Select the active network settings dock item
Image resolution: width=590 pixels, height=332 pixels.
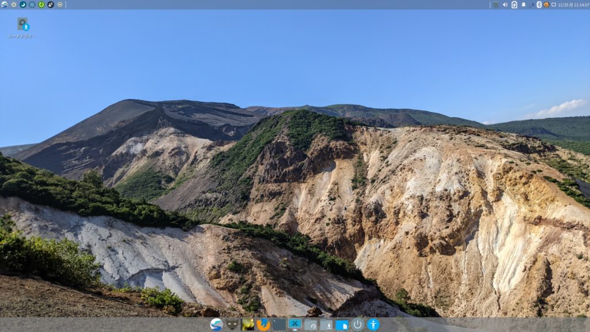295,325
